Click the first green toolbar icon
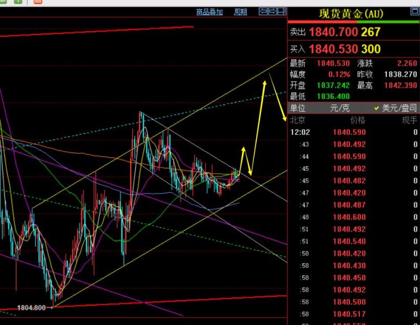This screenshot has height=325, width=420. click(3, 2)
